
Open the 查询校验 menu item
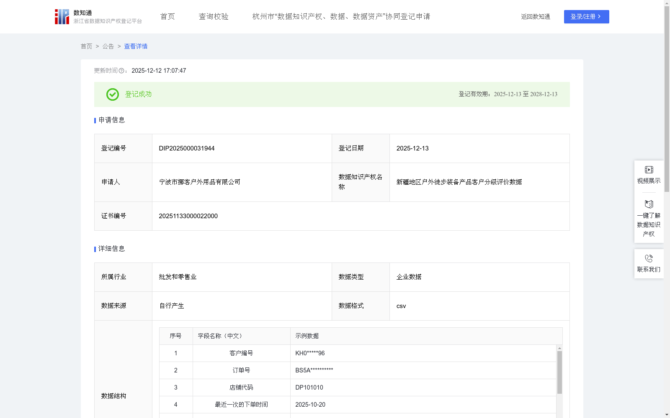coord(214,17)
